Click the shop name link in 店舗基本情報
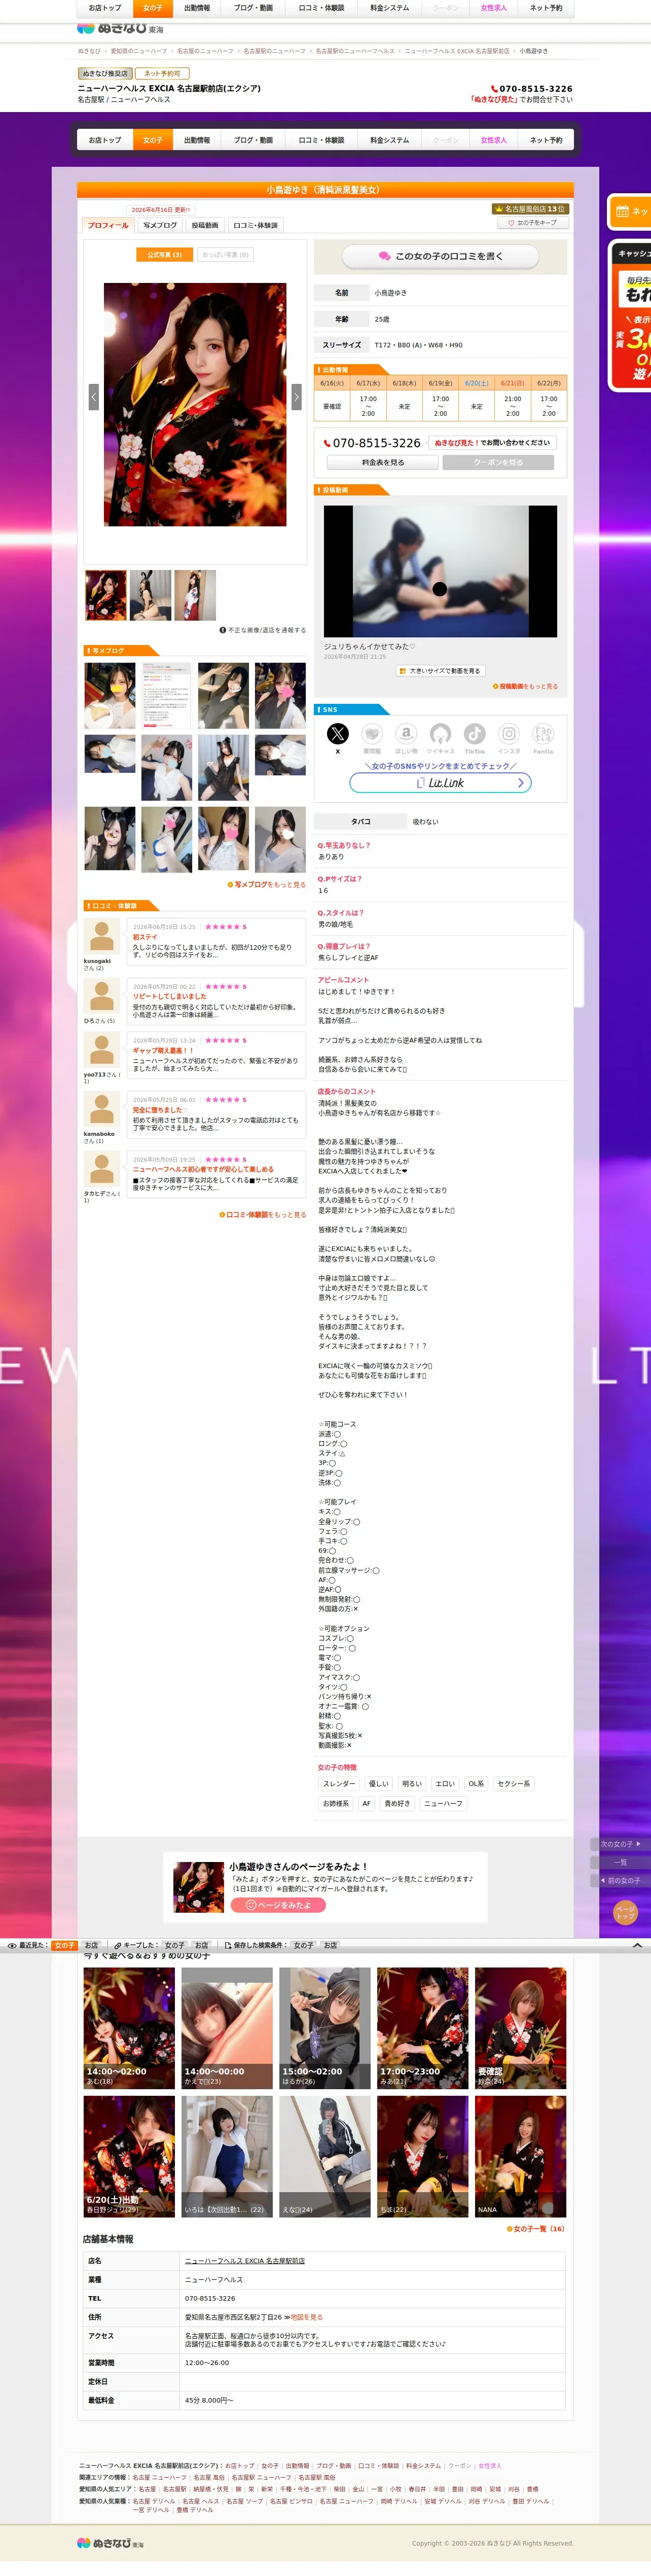 click(245, 2260)
